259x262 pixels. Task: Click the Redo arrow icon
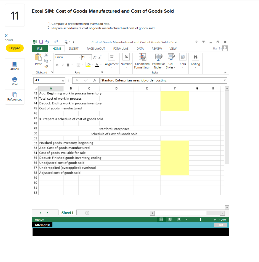click(56, 42)
